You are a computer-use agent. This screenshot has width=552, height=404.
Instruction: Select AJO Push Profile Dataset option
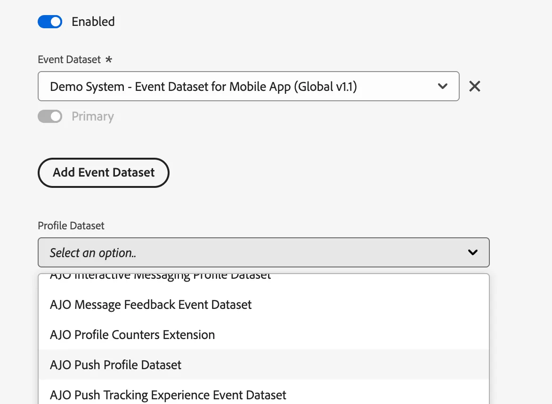264,364
